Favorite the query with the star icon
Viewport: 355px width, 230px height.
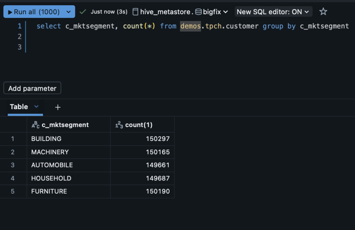click(x=323, y=12)
